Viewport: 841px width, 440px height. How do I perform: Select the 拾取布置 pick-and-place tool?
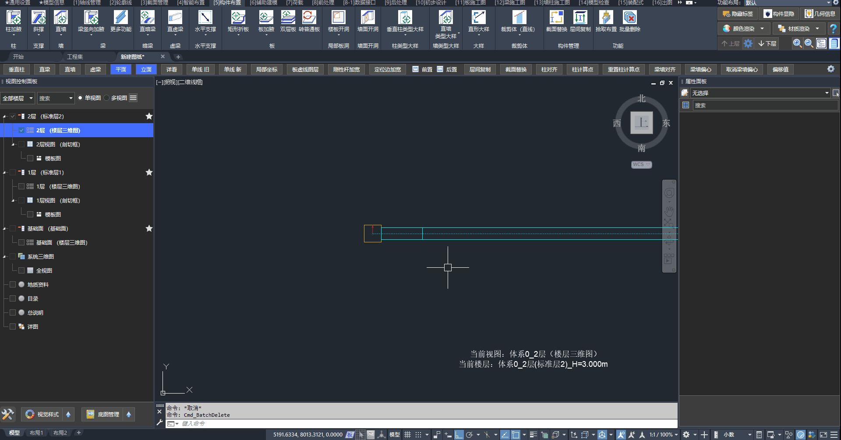(606, 21)
